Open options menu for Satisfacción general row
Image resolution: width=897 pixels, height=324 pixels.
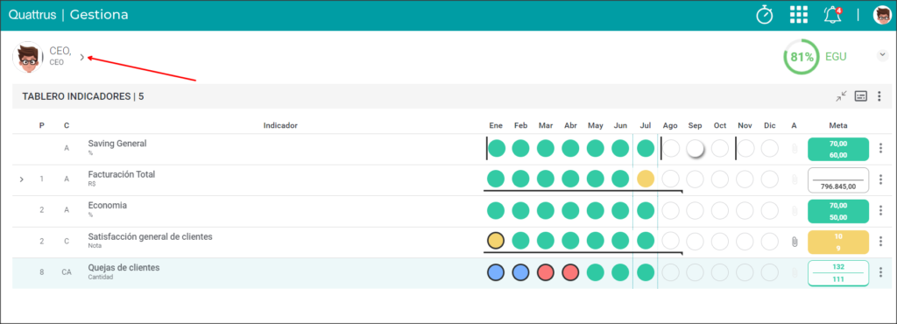pyautogui.click(x=880, y=241)
